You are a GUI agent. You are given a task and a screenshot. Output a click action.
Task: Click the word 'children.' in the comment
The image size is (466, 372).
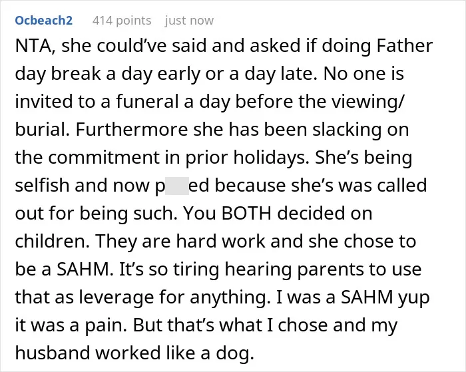[x=53, y=242]
